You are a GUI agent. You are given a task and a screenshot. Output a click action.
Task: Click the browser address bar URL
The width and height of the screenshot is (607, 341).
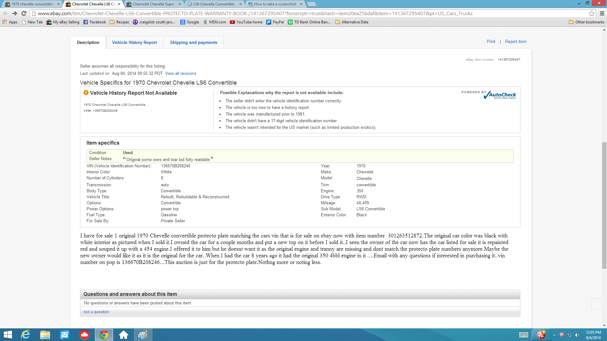253,13
